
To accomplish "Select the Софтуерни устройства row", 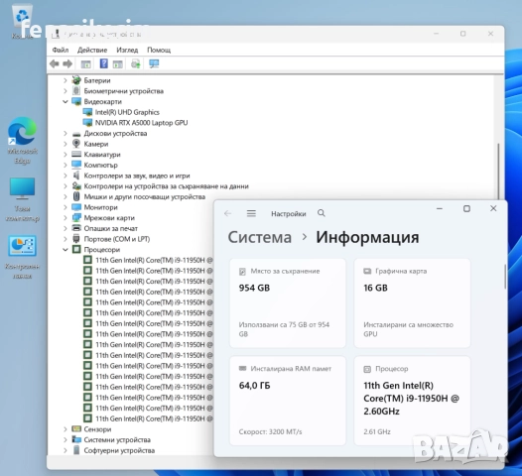I will (x=119, y=450).
